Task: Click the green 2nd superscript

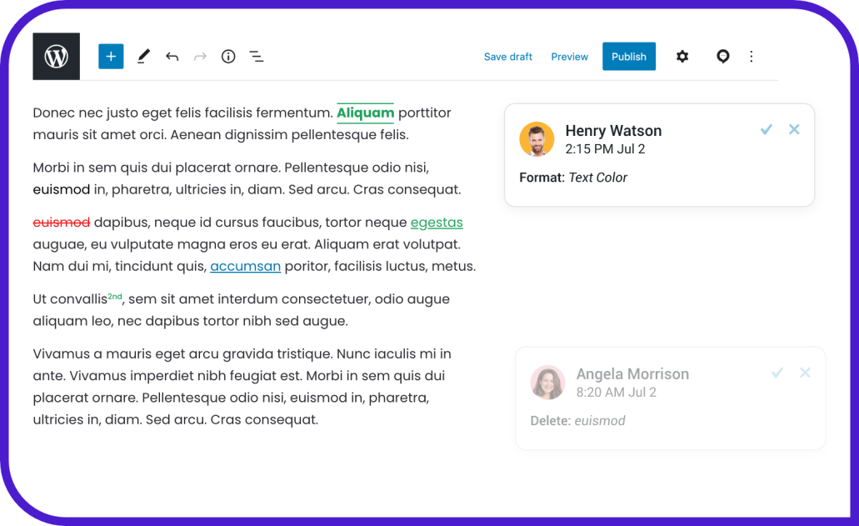Action: pos(115,297)
